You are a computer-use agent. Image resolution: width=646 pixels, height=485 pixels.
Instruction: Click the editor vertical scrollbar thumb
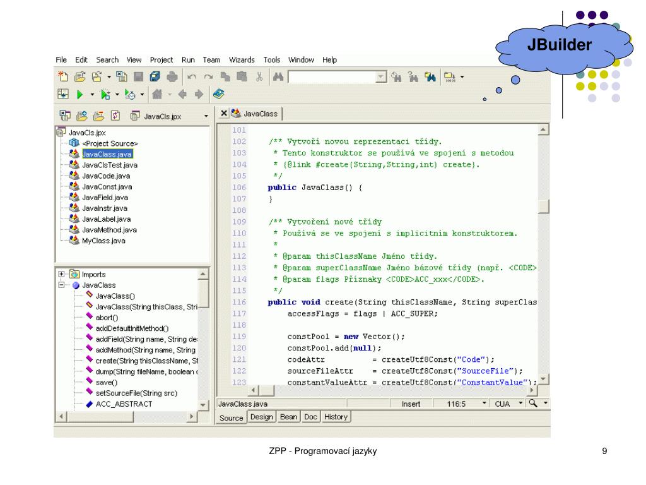[543, 207]
